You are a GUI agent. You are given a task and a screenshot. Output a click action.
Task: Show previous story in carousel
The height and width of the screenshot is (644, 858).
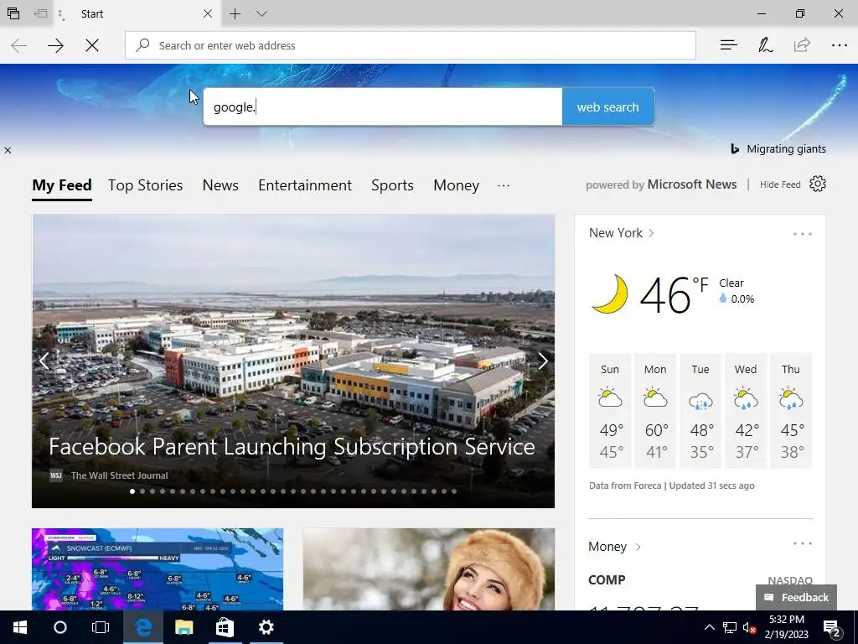(x=44, y=361)
